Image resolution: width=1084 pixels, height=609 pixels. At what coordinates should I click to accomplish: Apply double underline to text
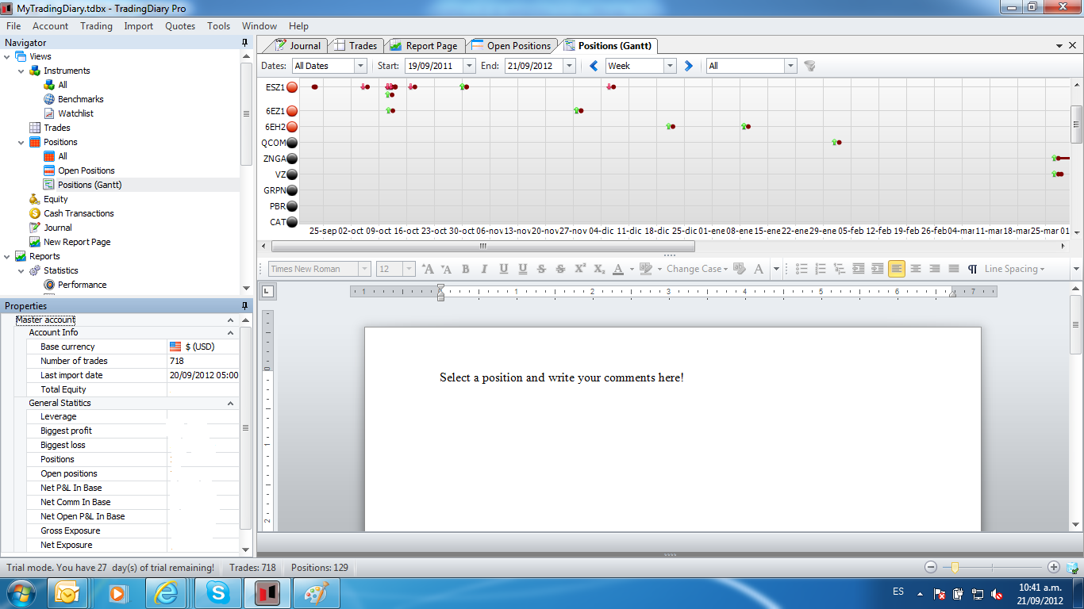pyautogui.click(x=523, y=269)
